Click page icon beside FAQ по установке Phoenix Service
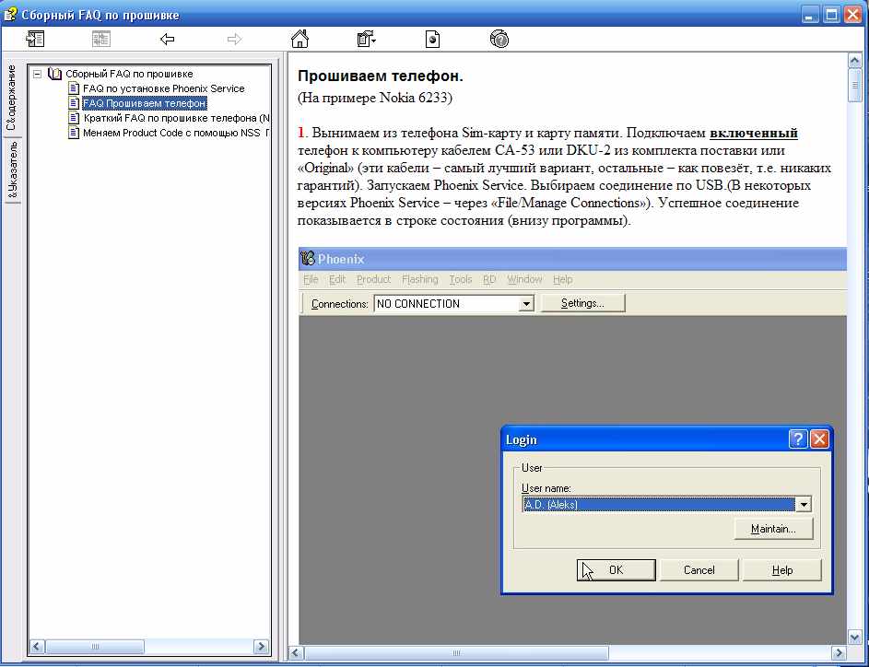The height and width of the screenshot is (667, 869). coord(74,88)
